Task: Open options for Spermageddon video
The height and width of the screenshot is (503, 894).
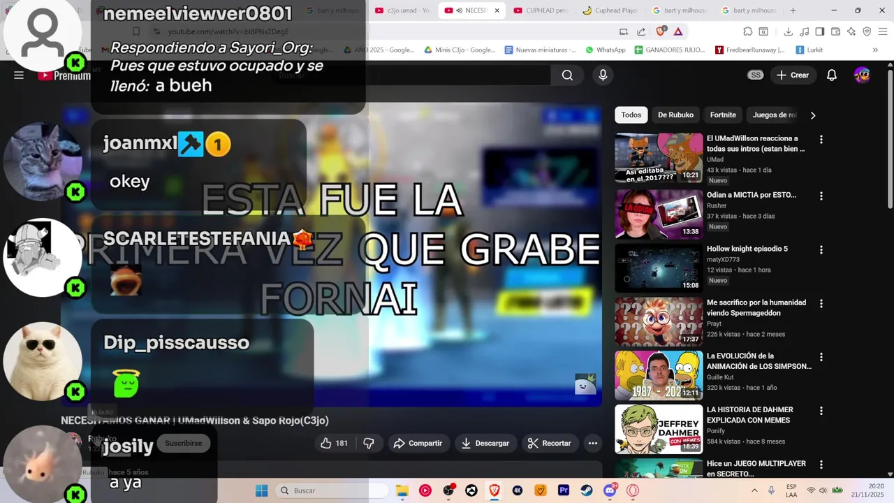Action: tap(821, 304)
